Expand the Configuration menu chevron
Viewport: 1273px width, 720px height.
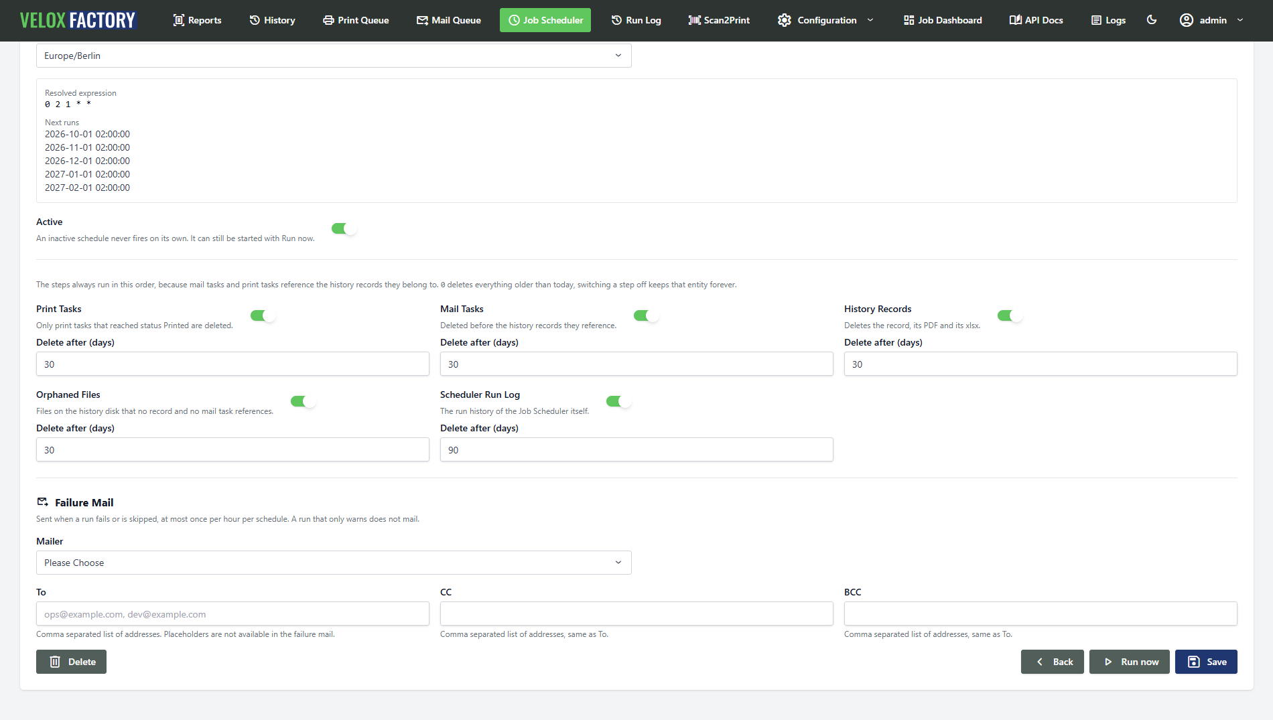(x=870, y=20)
